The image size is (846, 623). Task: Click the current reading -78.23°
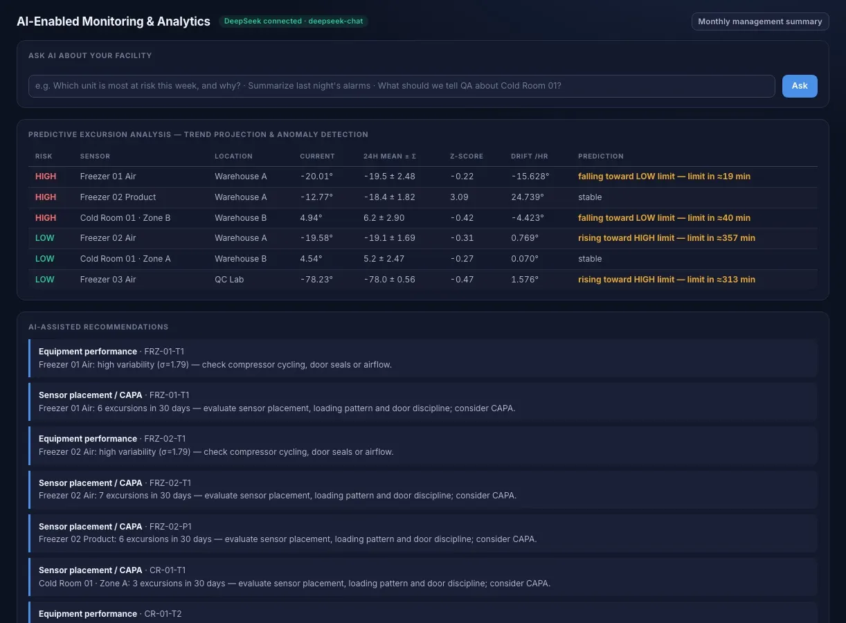(x=316, y=280)
